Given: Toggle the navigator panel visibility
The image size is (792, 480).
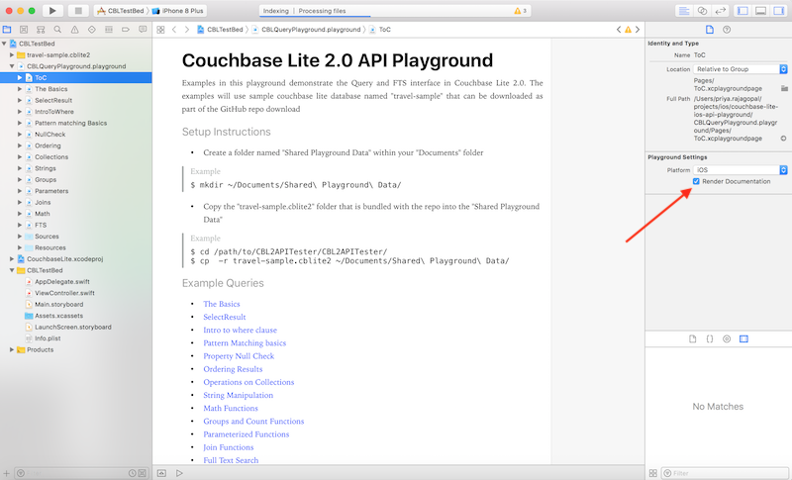Looking at the screenshot, I should pos(742,11).
